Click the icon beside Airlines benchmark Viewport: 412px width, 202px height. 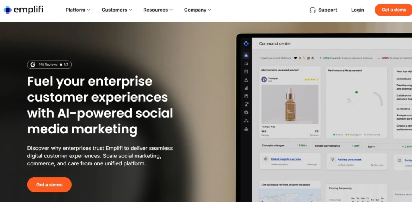point(332,159)
